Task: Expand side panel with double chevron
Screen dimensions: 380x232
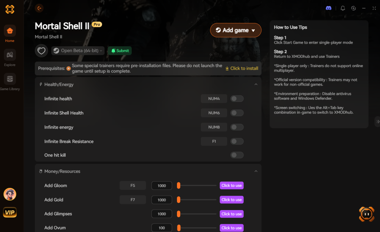Action: 377,122
